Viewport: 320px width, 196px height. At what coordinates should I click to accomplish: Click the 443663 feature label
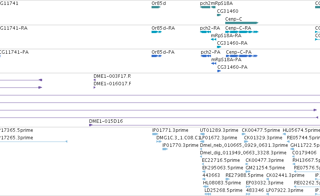click(x=211, y=175)
